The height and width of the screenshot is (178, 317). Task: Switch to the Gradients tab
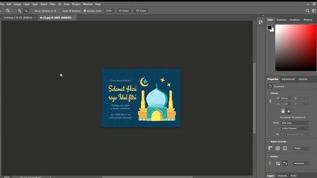(x=295, y=20)
